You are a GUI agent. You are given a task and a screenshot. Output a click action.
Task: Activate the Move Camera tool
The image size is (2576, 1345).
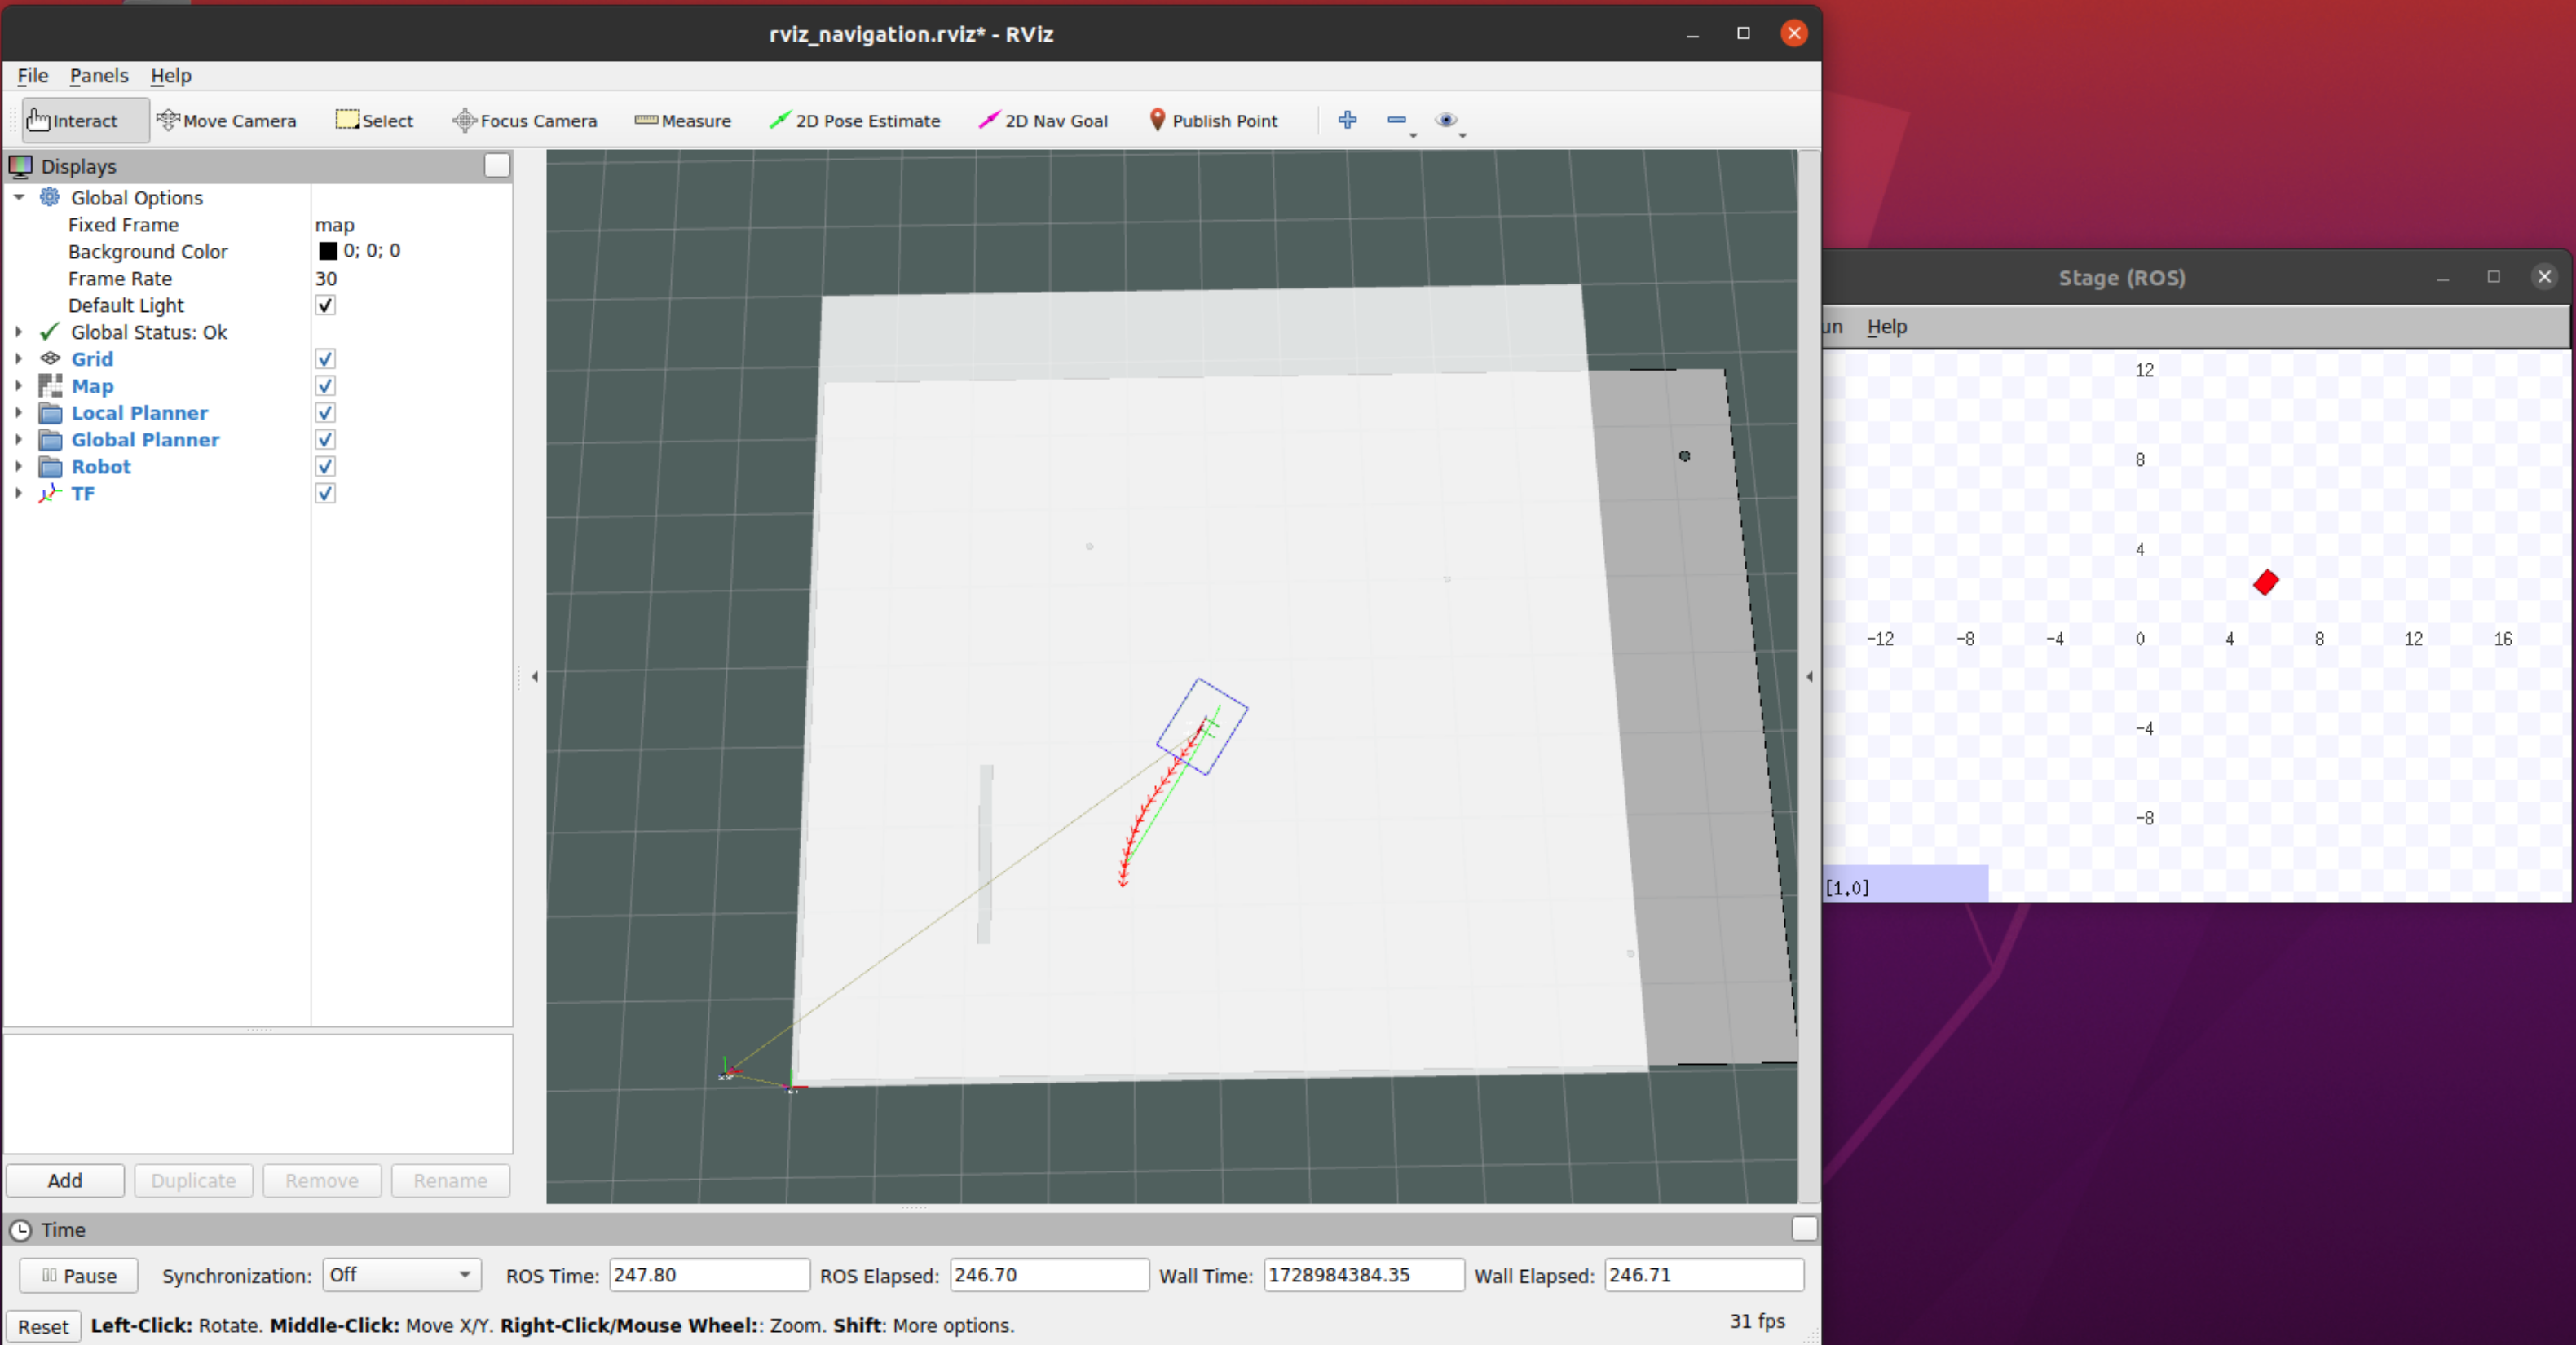click(227, 121)
